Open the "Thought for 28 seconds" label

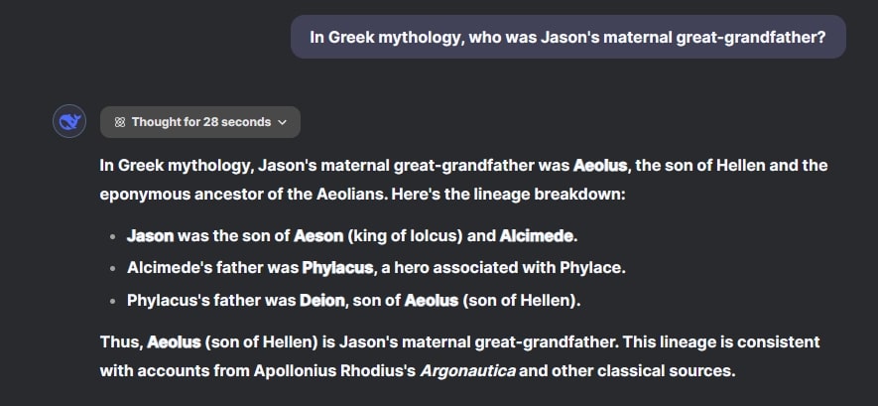tap(200, 122)
